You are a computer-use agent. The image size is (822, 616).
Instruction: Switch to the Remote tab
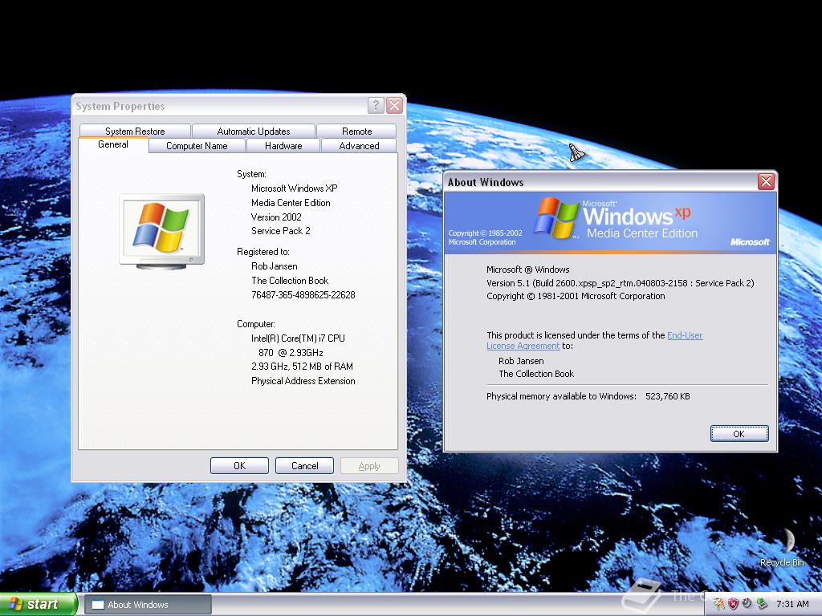click(x=357, y=131)
